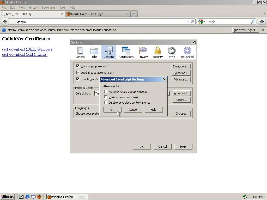Enable Move or resize popup windows
267x200 pixels.
pos(106,92)
